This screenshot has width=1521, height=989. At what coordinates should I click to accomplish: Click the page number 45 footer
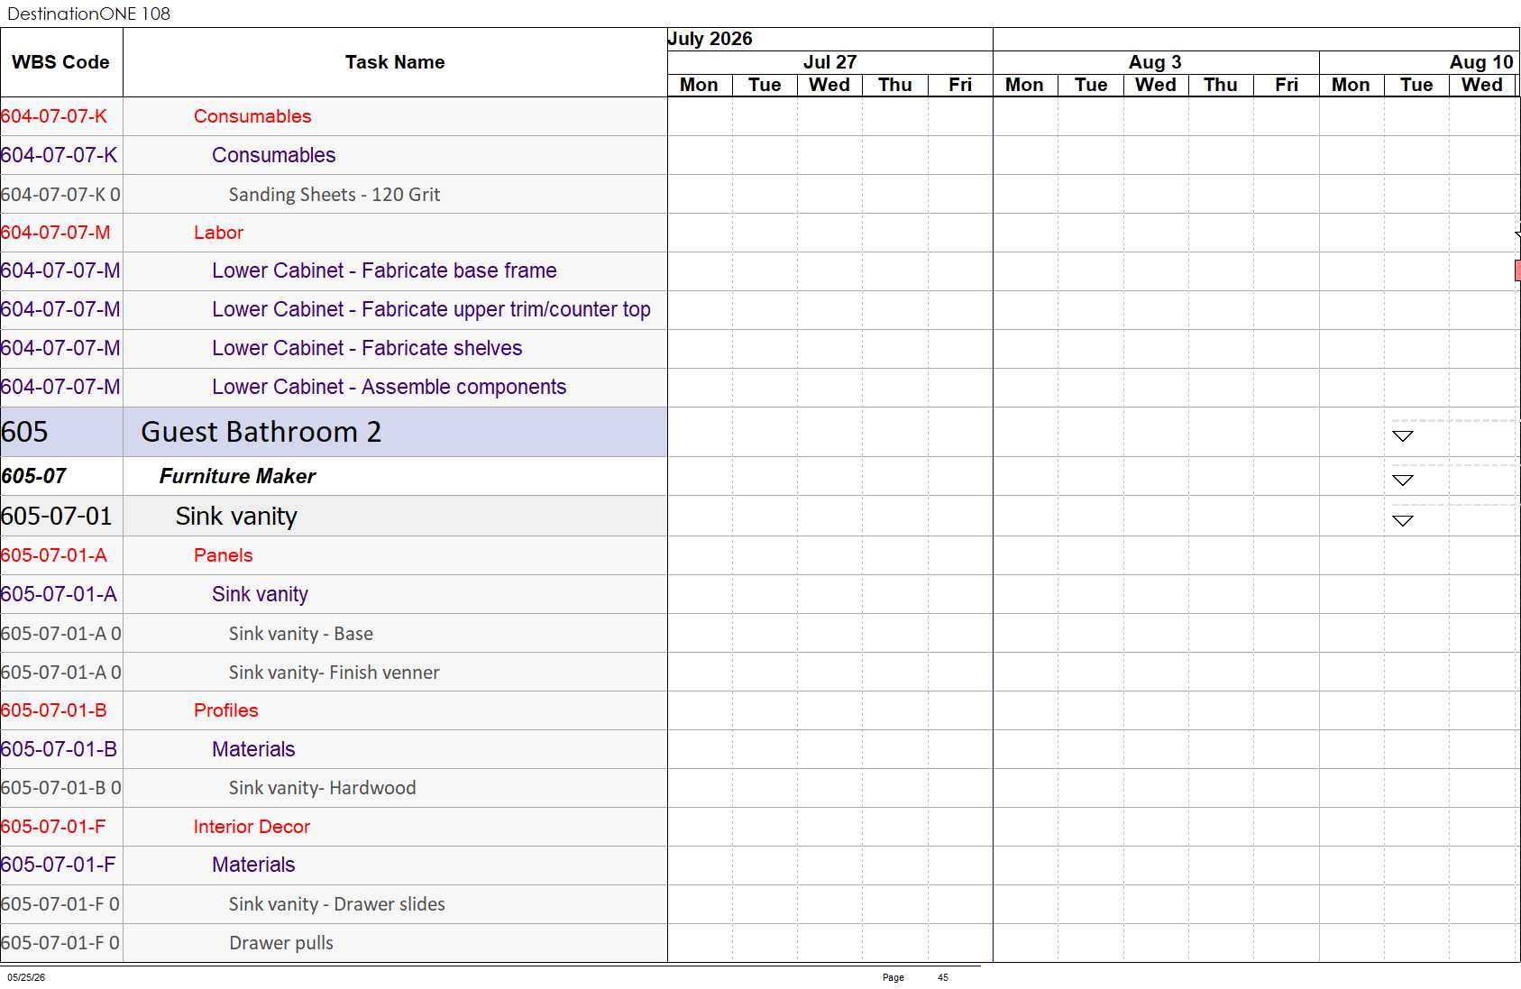[x=943, y=977]
